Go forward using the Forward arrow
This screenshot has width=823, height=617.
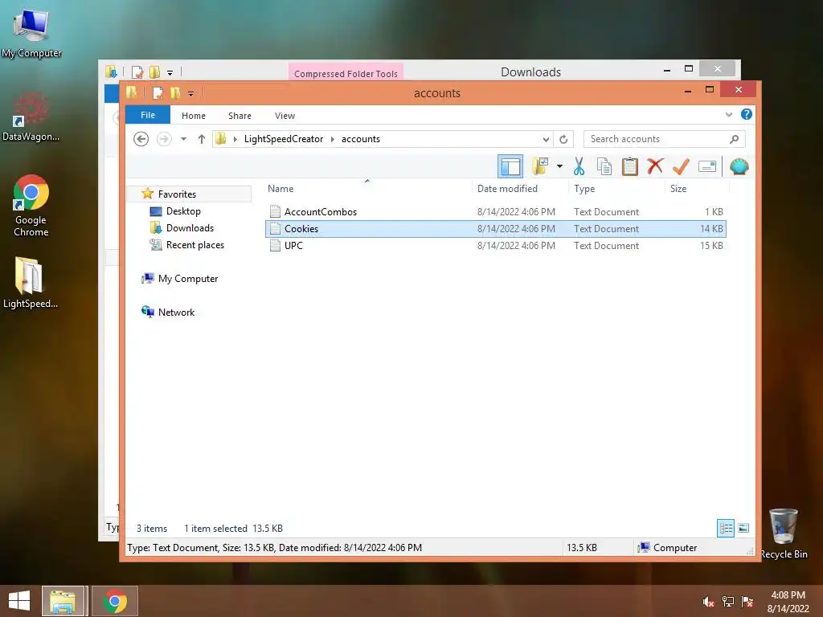point(164,139)
